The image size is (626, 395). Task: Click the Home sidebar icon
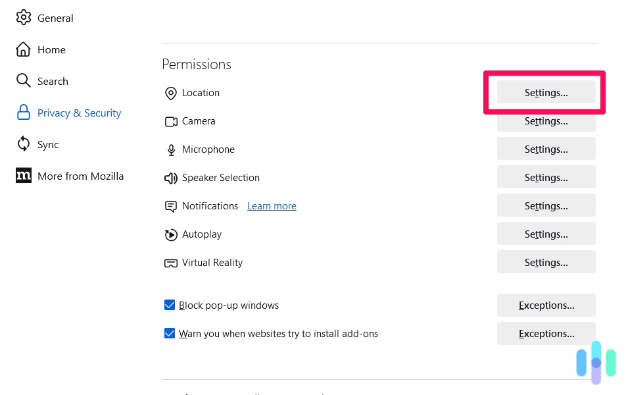(x=23, y=49)
